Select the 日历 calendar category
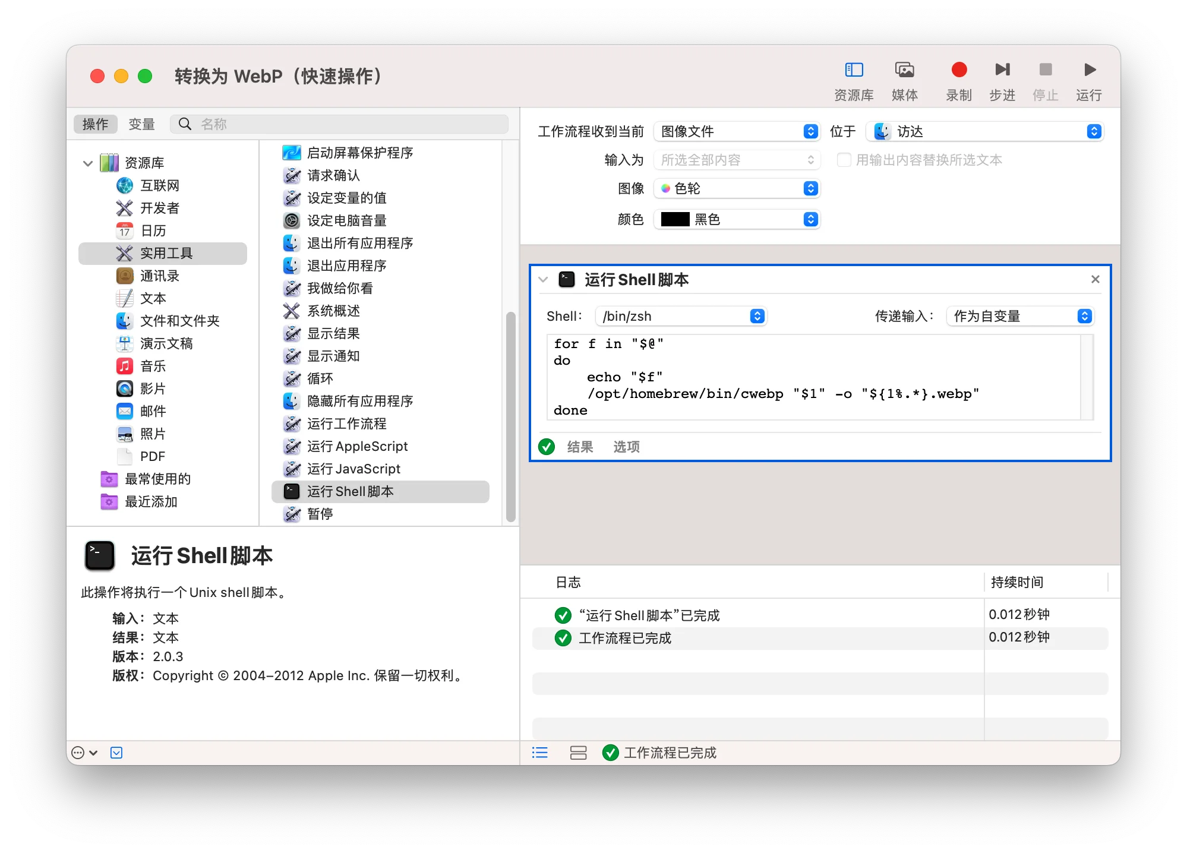The image size is (1187, 853). point(163,230)
